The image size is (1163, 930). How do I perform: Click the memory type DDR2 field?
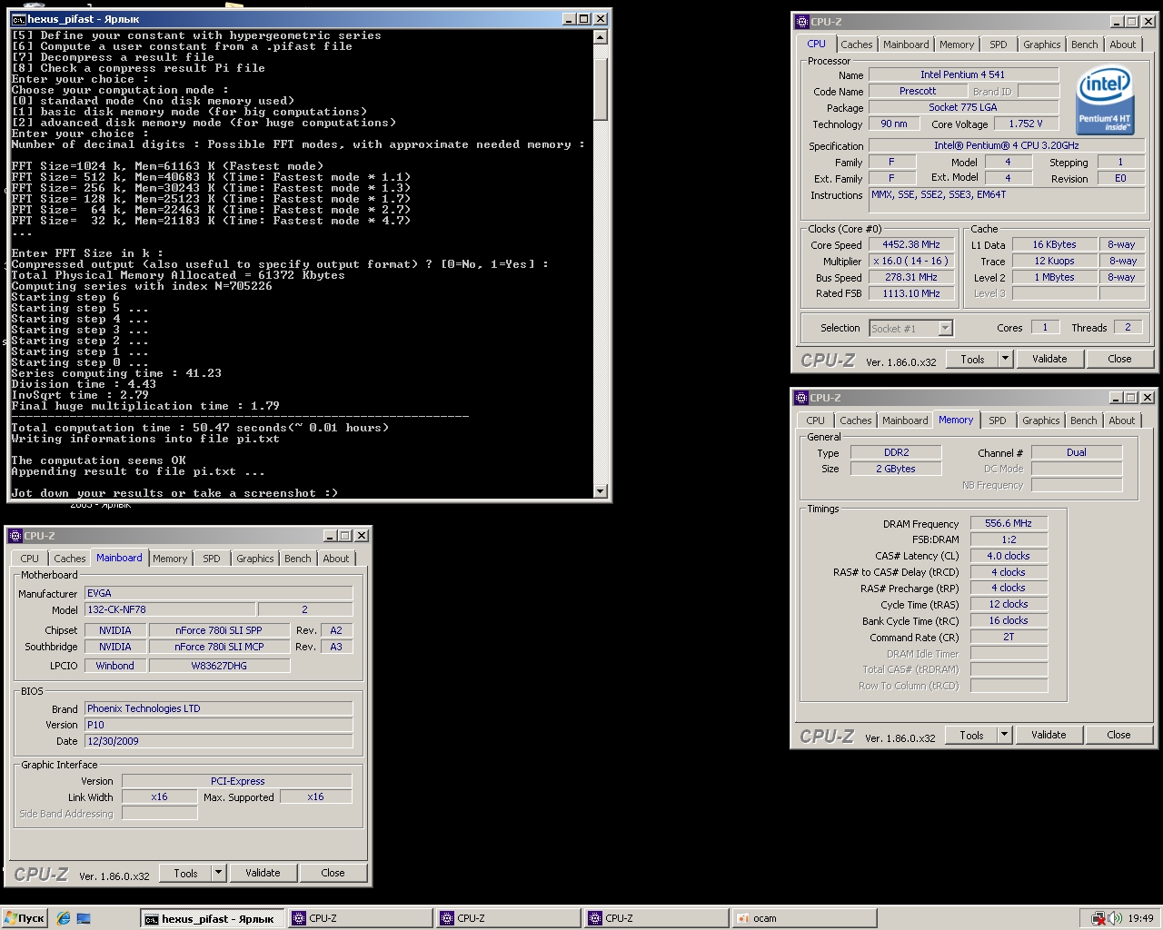[x=896, y=452]
